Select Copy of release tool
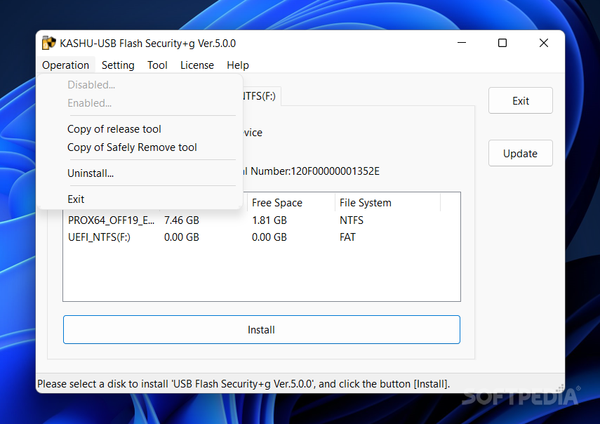 [x=114, y=129]
